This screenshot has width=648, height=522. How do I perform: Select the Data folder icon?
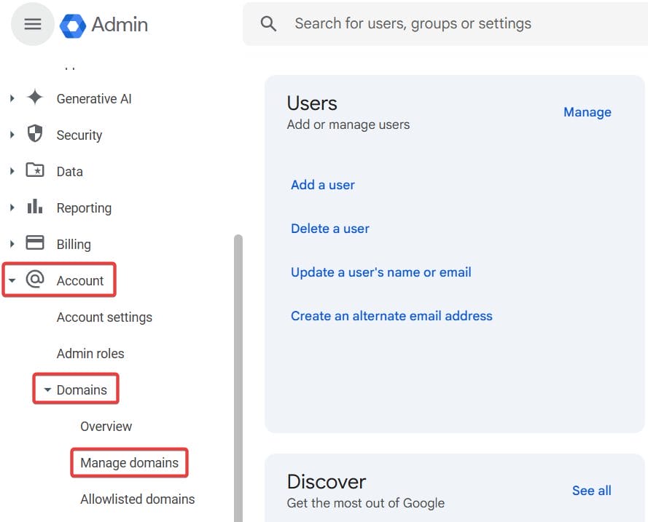[x=35, y=171]
